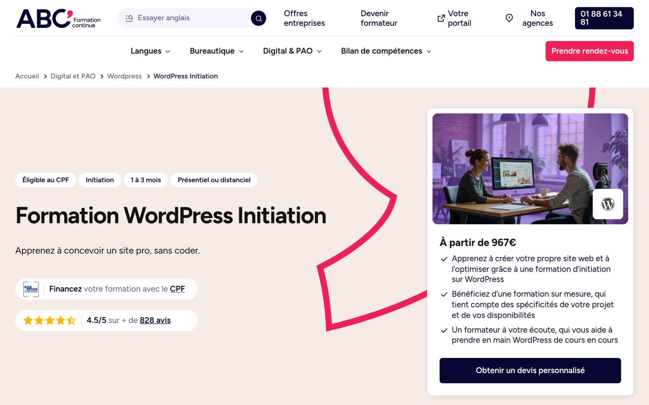This screenshot has width=649, height=405.
Task: Click the Mon Compte Formation CPF badge icon
Action: [31, 289]
